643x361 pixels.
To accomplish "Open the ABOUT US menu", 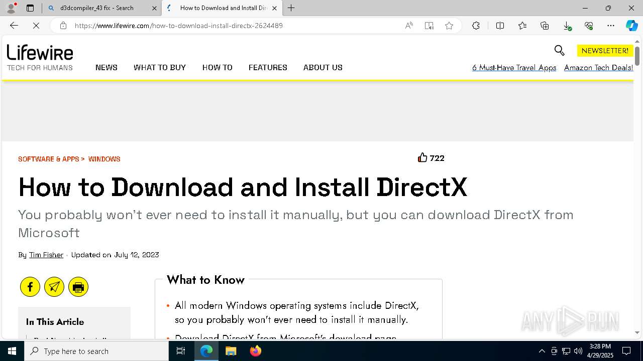I will (x=323, y=68).
